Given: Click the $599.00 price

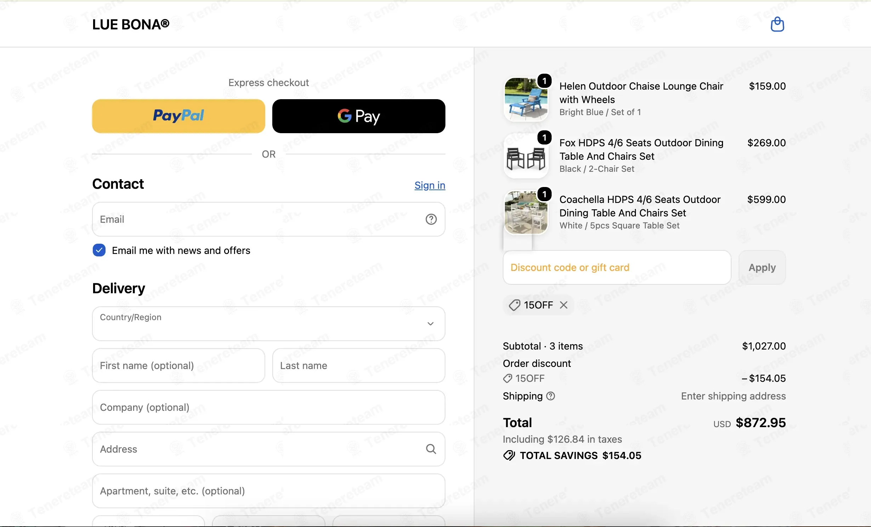Looking at the screenshot, I should [x=766, y=199].
